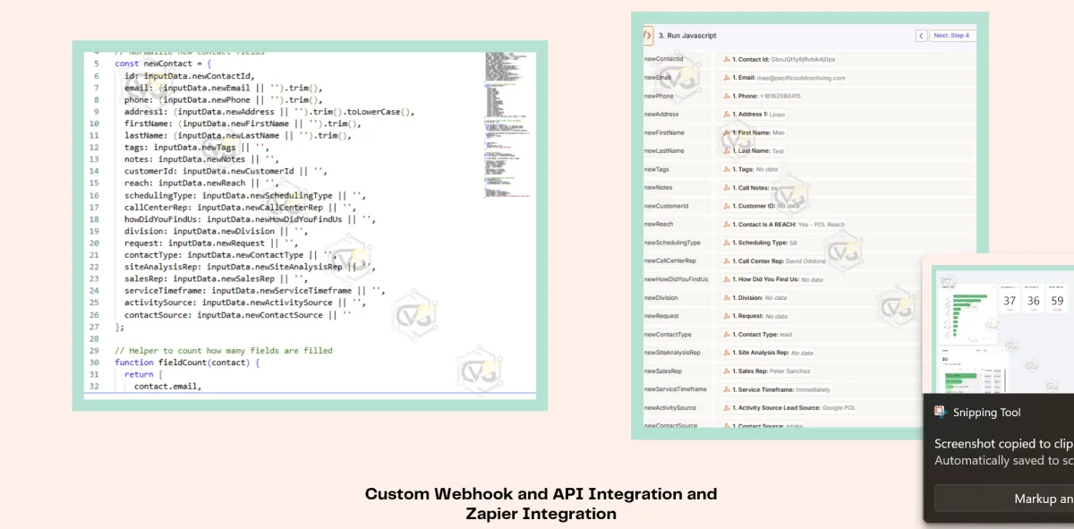Viewport: 1074px width, 529px height.
Task: Click the newCustomerId key field
Action: pyautogui.click(x=678, y=206)
